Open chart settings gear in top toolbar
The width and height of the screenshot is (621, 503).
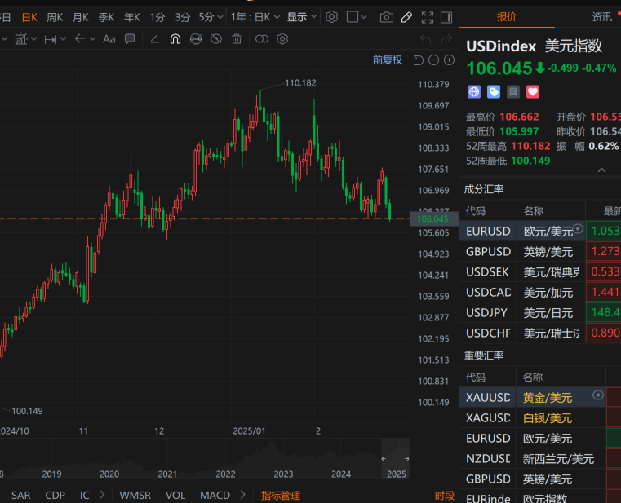click(x=331, y=17)
